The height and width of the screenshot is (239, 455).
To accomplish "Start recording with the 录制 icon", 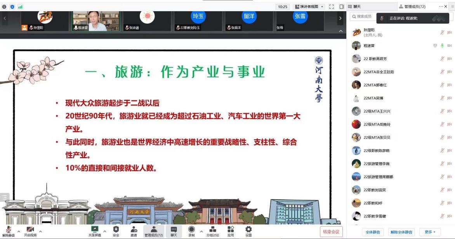I will coord(191,229).
